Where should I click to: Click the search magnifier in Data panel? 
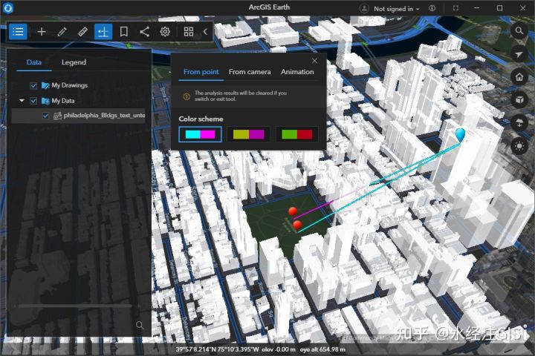point(140,325)
